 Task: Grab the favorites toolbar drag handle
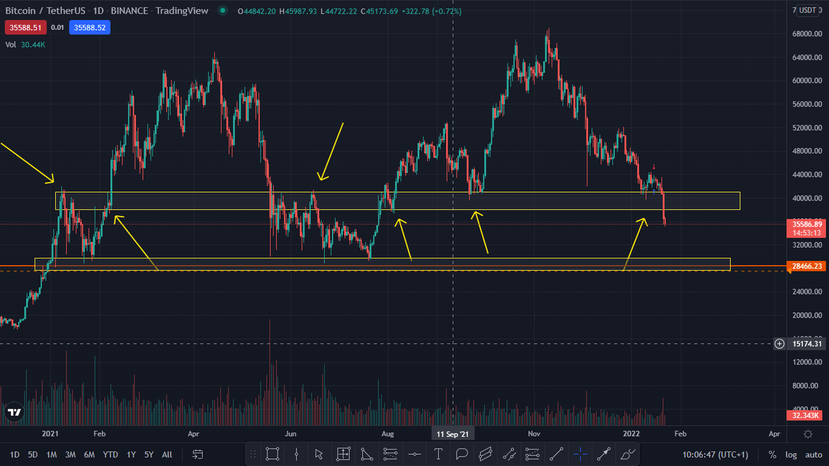click(x=253, y=454)
